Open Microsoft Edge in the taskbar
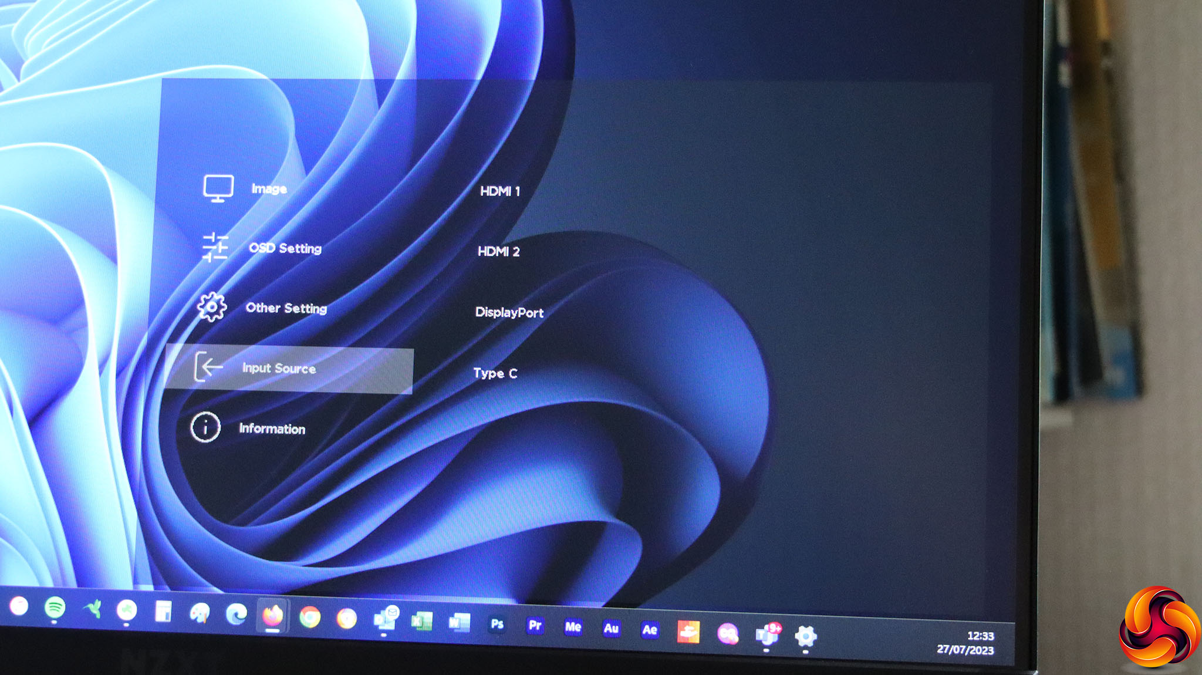 click(236, 614)
